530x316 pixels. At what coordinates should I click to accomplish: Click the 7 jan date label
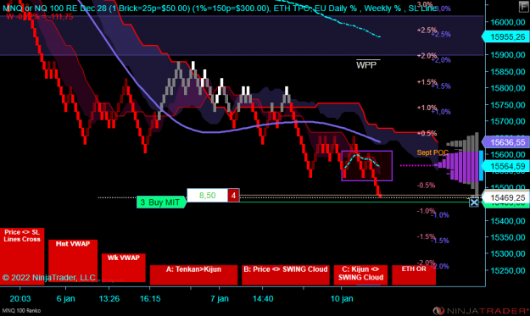[x=220, y=298]
